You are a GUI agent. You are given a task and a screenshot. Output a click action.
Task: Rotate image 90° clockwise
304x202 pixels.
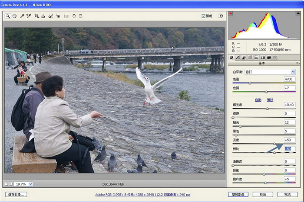pyautogui.click(x=80, y=16)
